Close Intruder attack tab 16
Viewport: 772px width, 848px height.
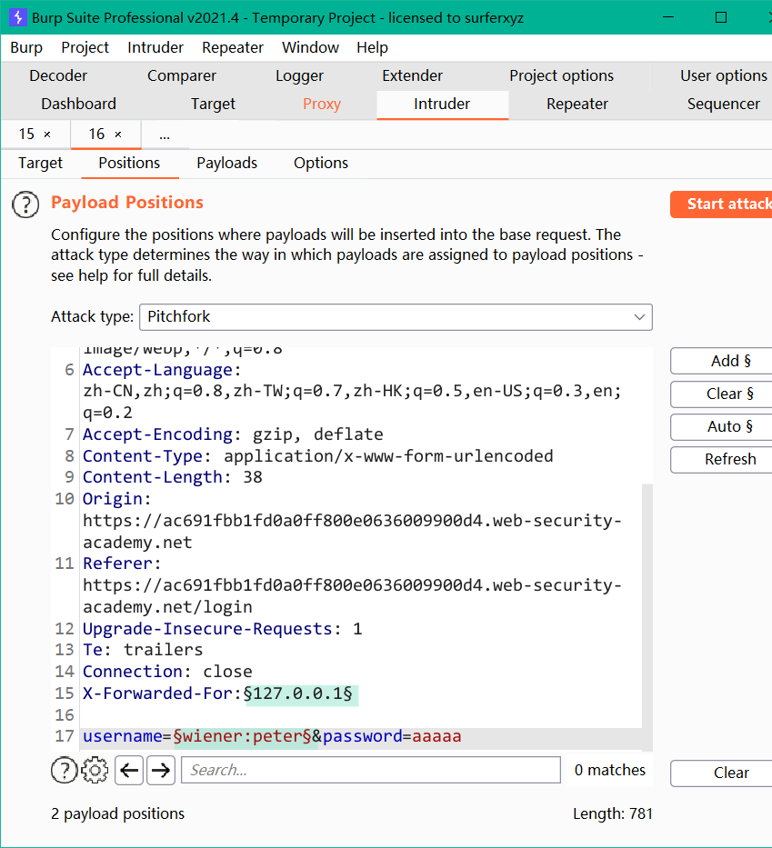118,135
